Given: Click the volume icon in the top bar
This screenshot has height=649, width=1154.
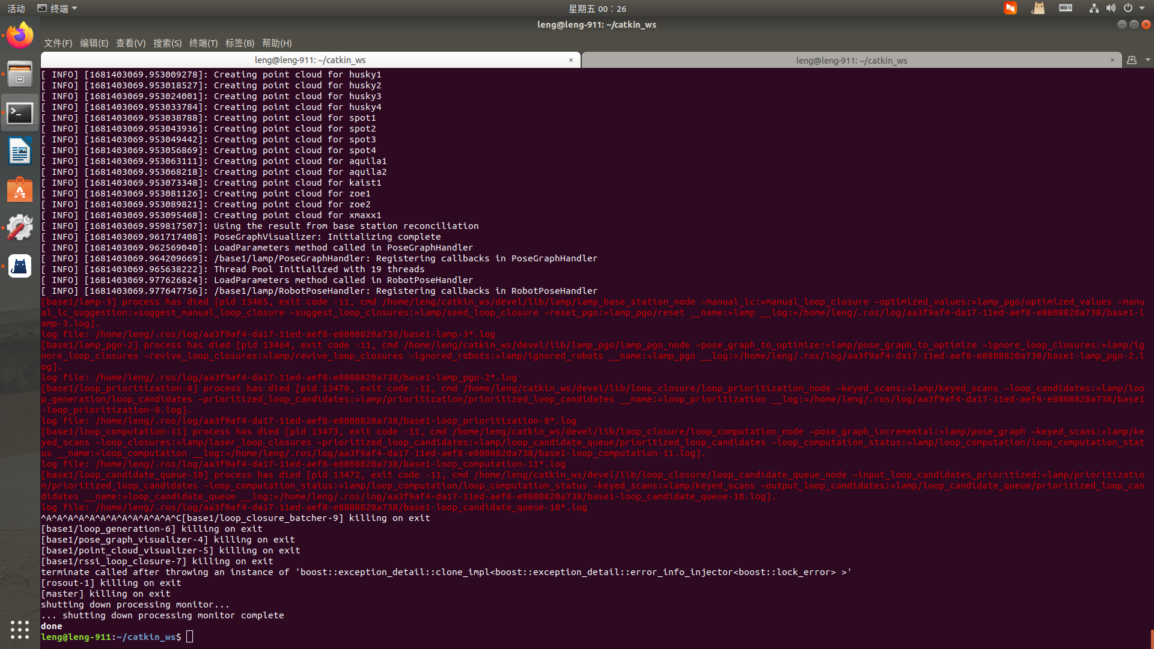Looking at the screenshot, I should coord(1110,8).
